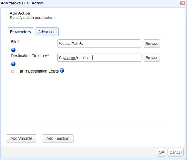
Task: Switch to the Parameters tab
Action: (20, 32)
